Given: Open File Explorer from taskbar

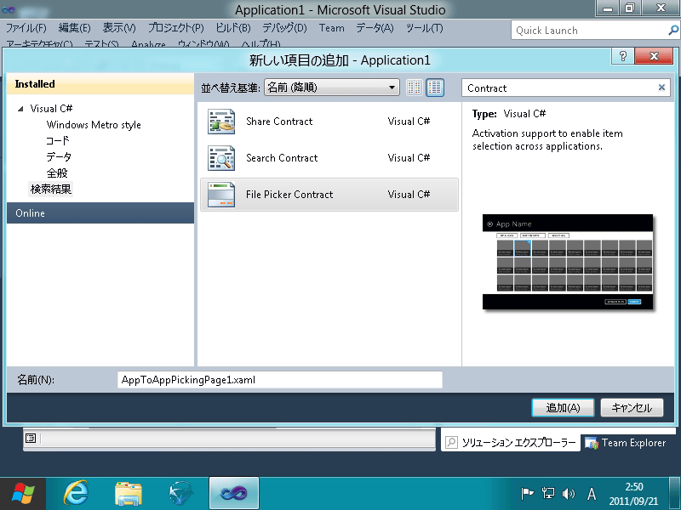Looking at the screenshot, I should [129, 493].
